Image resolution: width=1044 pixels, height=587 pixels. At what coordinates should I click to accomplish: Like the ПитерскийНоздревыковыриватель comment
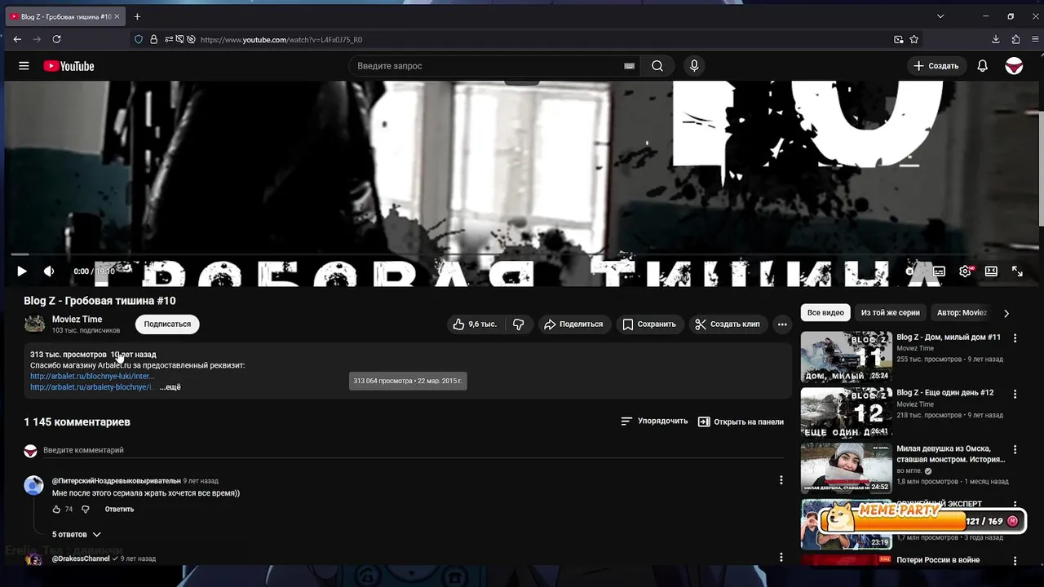tap(56, 510)
